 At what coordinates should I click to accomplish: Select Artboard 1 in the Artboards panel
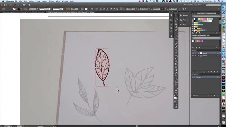coord(206,77)
